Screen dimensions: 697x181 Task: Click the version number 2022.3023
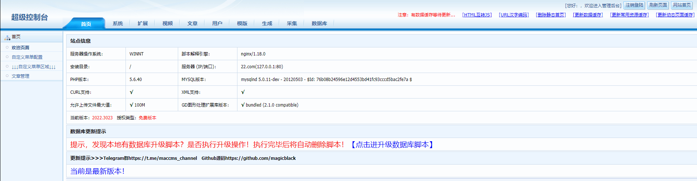tap(102, 118)
